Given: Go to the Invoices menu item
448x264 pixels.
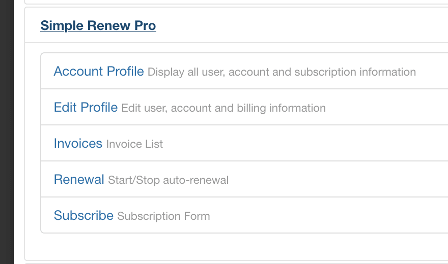Looking at the screenshot, I should click(x=78, y=144).
